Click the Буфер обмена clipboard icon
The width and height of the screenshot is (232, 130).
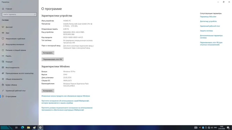coord(3,85)
